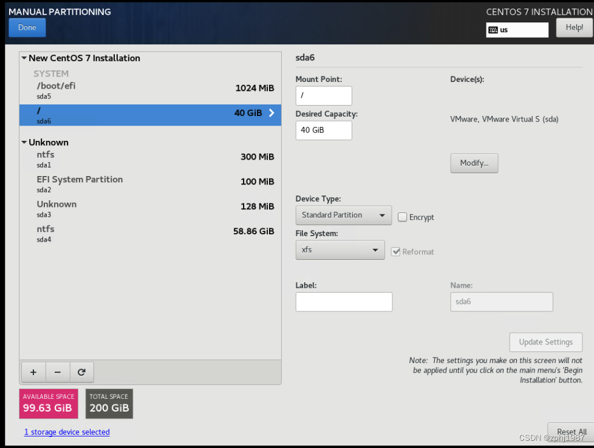Open the Device Type Standard Partition dropdown
The width and height of the screenshot is (594, 448).
coord(344,215)
